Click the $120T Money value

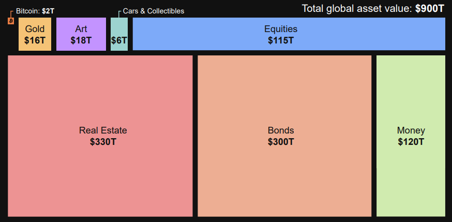(x=411, y=141)
